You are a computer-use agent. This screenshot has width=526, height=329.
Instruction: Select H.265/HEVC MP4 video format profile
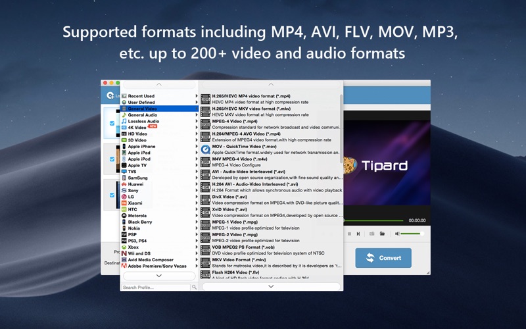pyautogui.click(x=271, y=99)
